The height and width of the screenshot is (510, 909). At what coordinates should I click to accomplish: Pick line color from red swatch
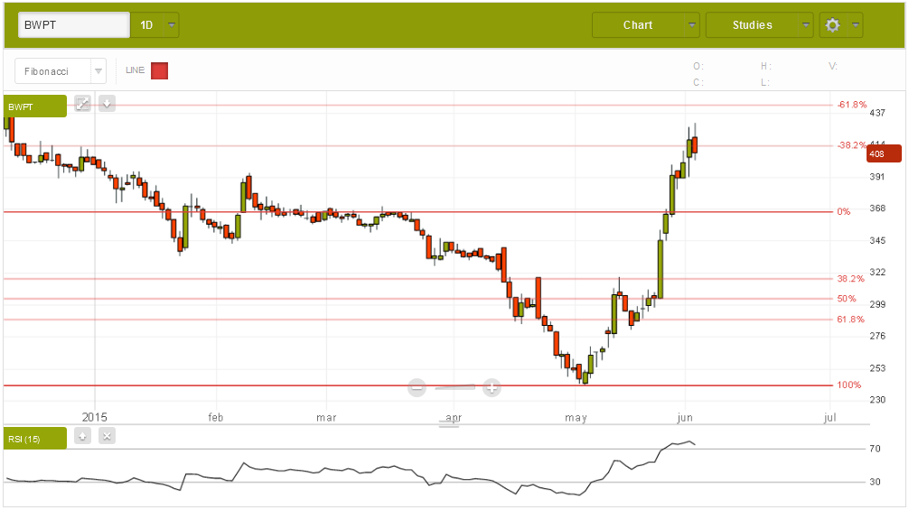159,70
